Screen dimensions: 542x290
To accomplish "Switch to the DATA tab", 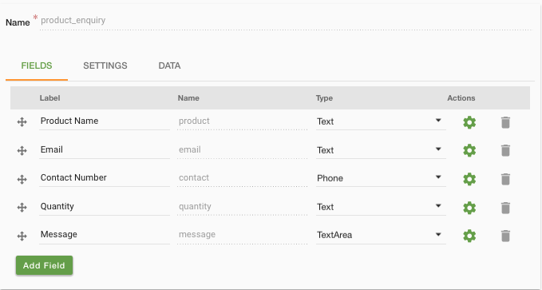I will pos(169,66).
